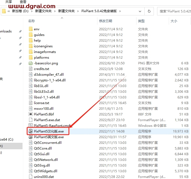Select the PixPlant5-RawFont.cmd script icon
Image resolution: width=191 pixels, height=179 pixels.
(31, 125)
